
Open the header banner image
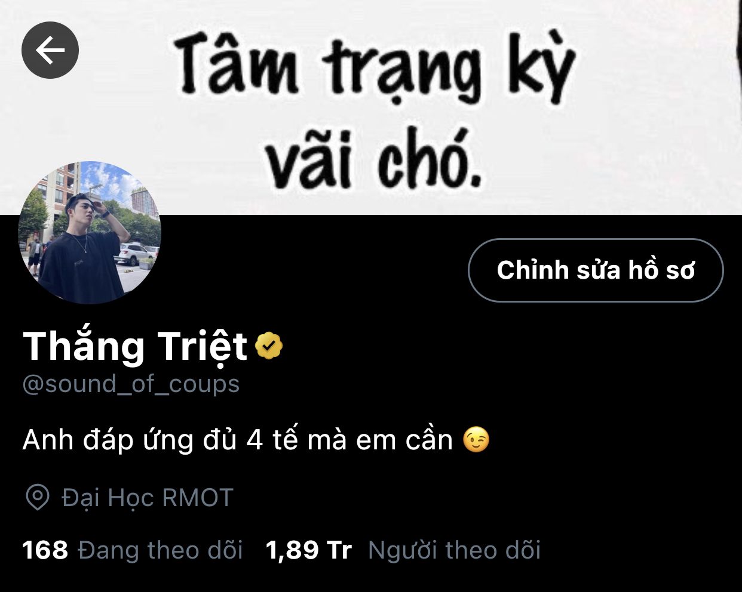click(x=371, y=107)
